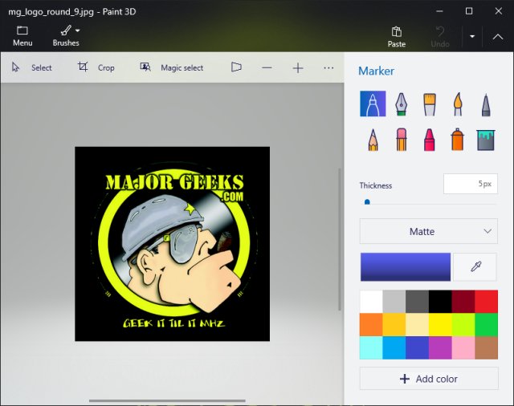This screenshot has width=514, height=406.
Task: Zoom in with the plus icon
Action: tap(298, 68)
